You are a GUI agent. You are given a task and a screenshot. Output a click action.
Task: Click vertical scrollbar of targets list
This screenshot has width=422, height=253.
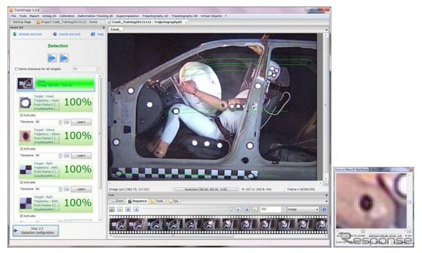pyautogui.click(x=100, y=133)
